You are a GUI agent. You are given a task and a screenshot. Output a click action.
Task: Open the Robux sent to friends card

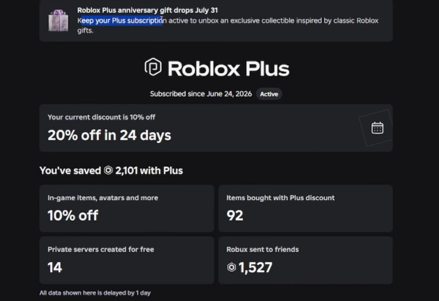305,260
